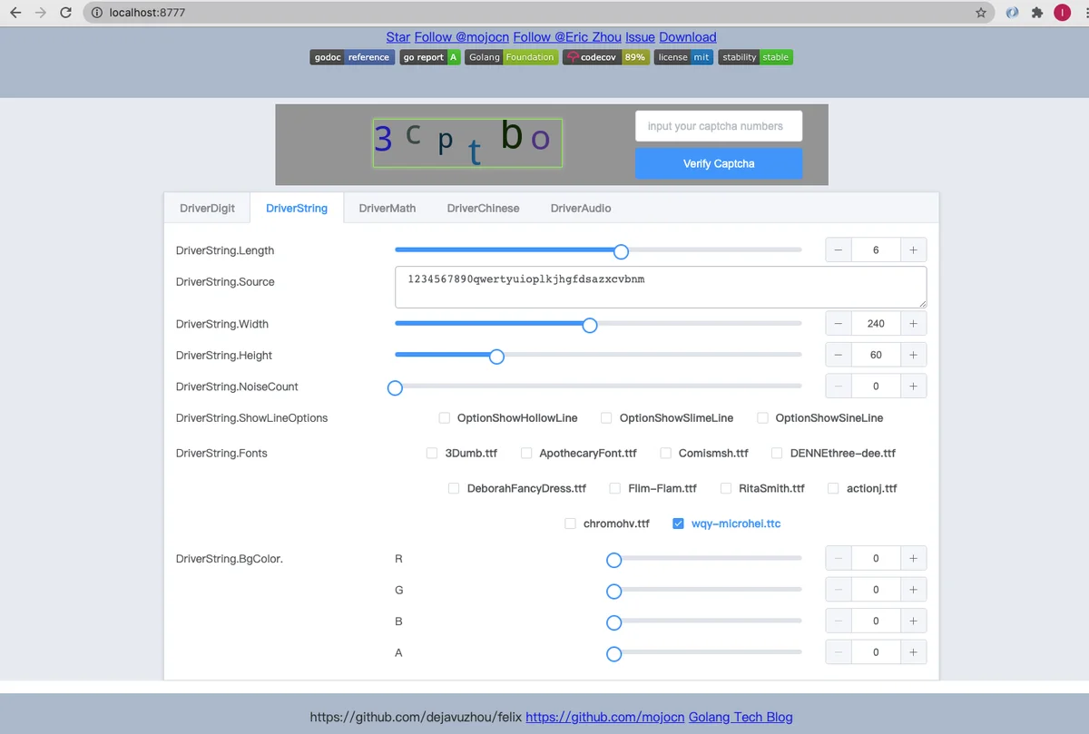Select the DriverString tab
1089x734 pixels.
(x=297, y=208)
